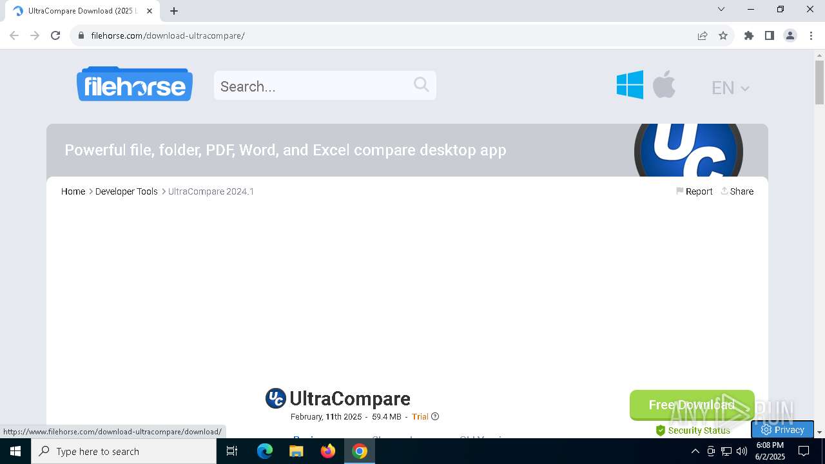Open the FileHorse home logo
The height and width of the screenshot is (464, 825).
tap(134, 84)
